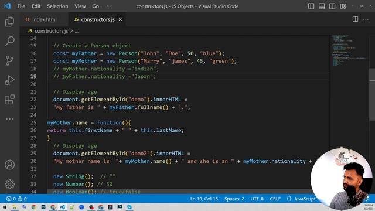Viewport: 375px width, 211px height.
Task: Click this.lastName on line 26
Action: click(161, 130)
